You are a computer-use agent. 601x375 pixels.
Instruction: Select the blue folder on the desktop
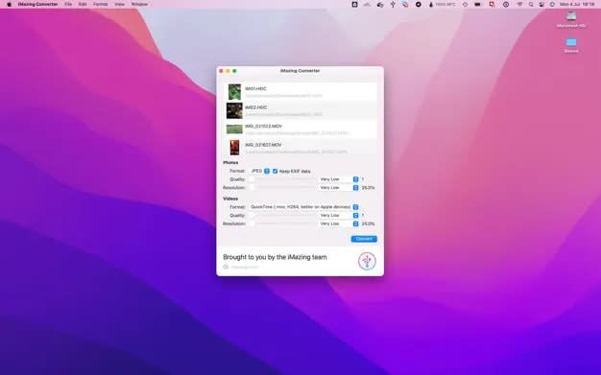[571, 42]
